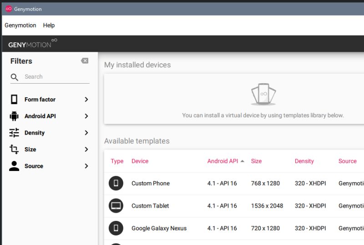Click Google Galaxy Nexus's 4.1 - API 16 cell

pyautogui.click(x=222, y=228)
